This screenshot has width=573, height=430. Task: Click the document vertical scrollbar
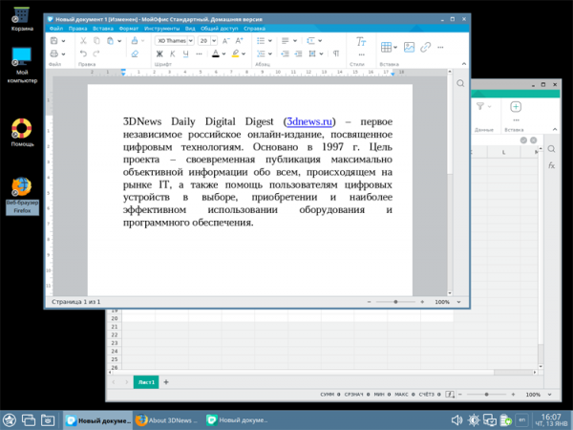pyautogui.click(x=450, y=183)
